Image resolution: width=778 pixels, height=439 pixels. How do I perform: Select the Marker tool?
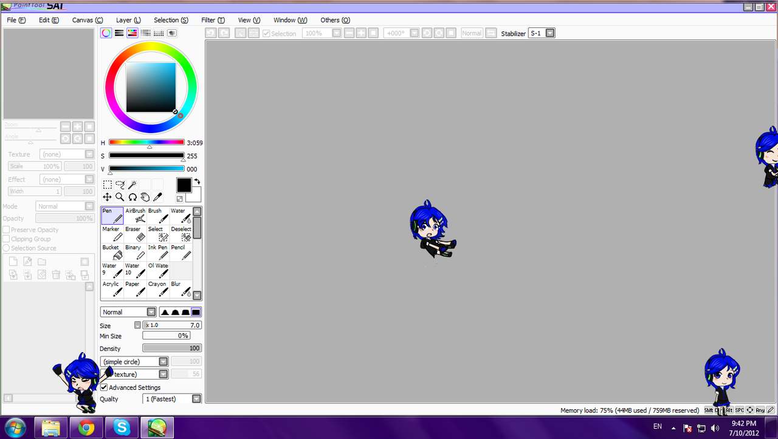click(x=112, y=234)
